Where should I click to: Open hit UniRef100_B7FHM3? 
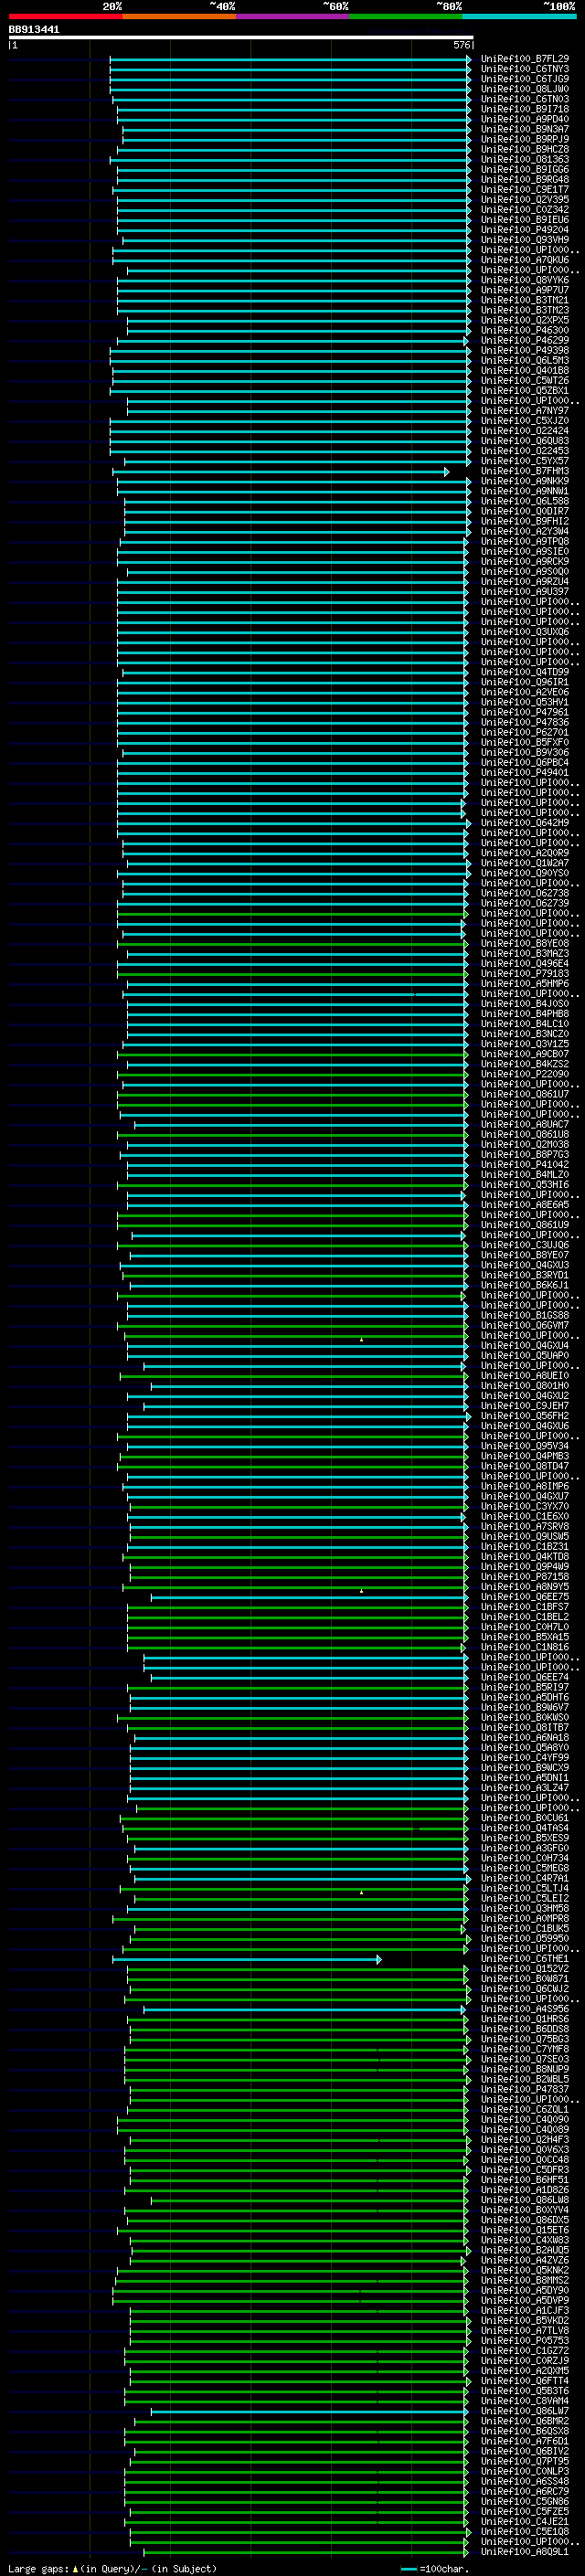525,471
